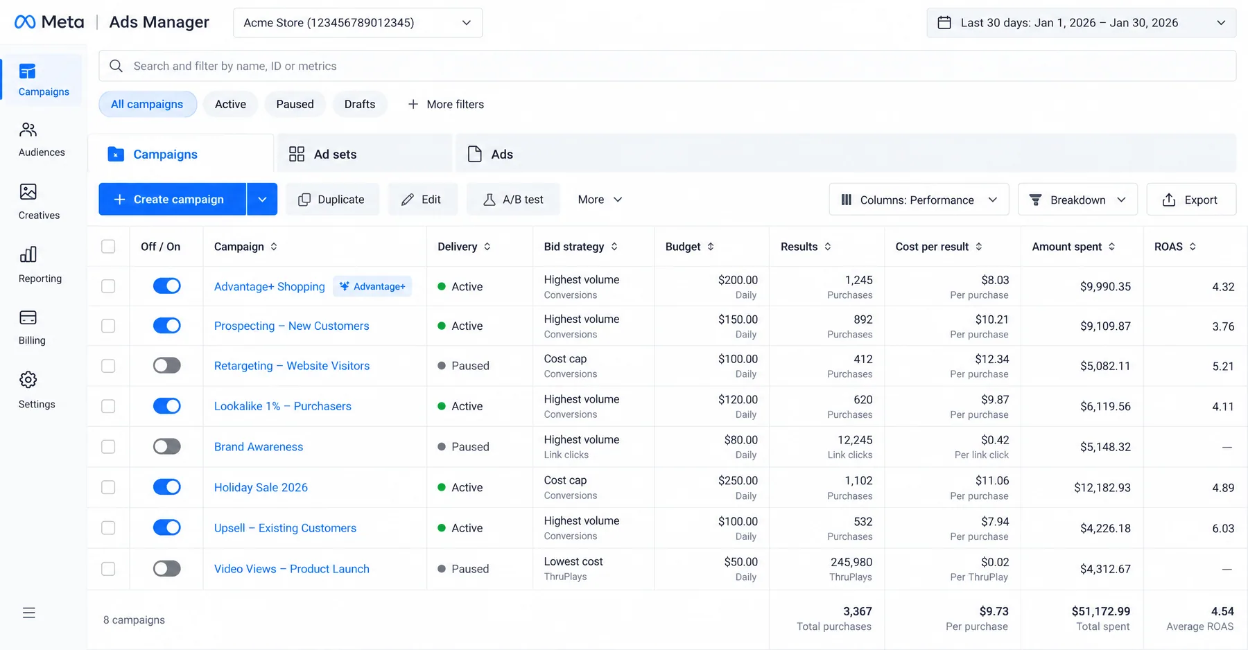
Task: Click the 245,980 ThruPlays results cell
Action: [827, 568]
